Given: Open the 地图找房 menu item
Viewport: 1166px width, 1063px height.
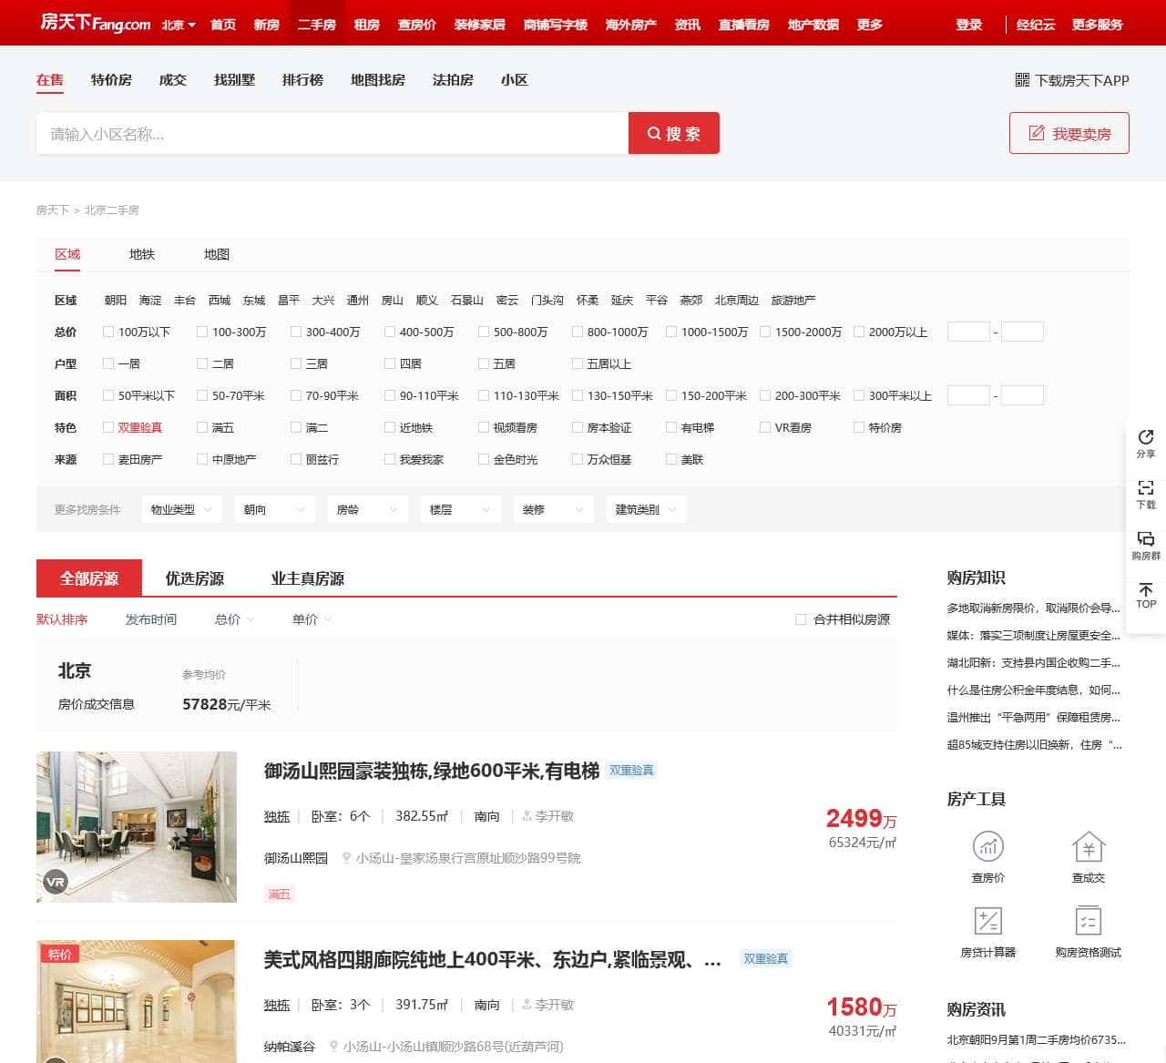Looking at the screenshot, I should click(x=377, y=80).
